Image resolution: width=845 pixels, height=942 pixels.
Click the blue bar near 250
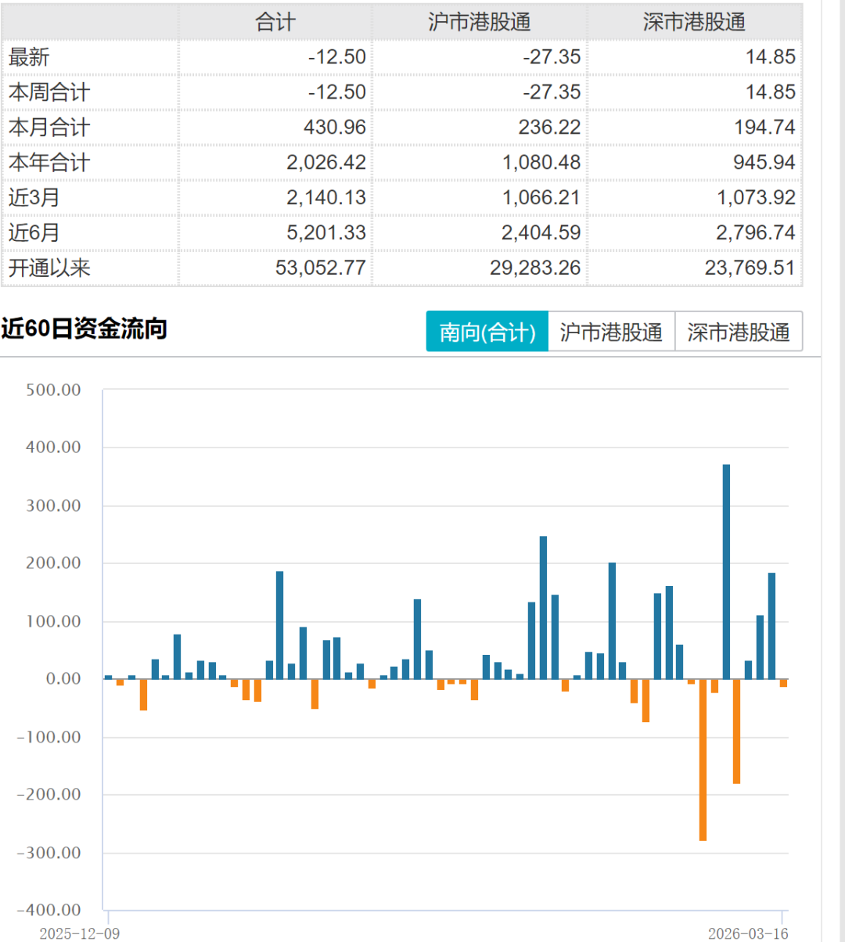[543, 608]
